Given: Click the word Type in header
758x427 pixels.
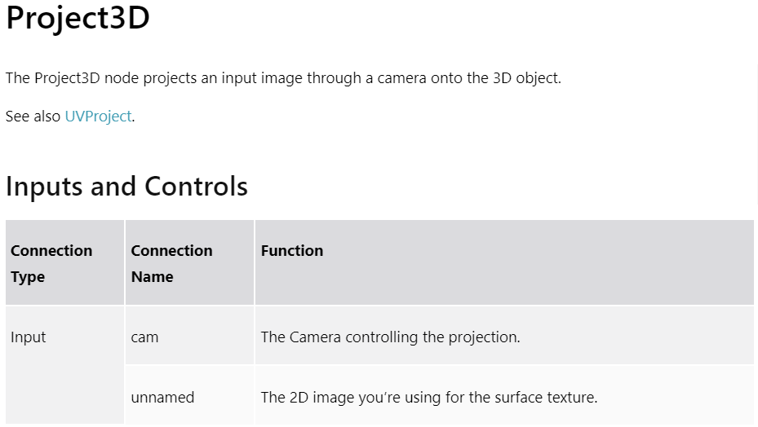Looking at the screenshot, I should pos(28,277).
